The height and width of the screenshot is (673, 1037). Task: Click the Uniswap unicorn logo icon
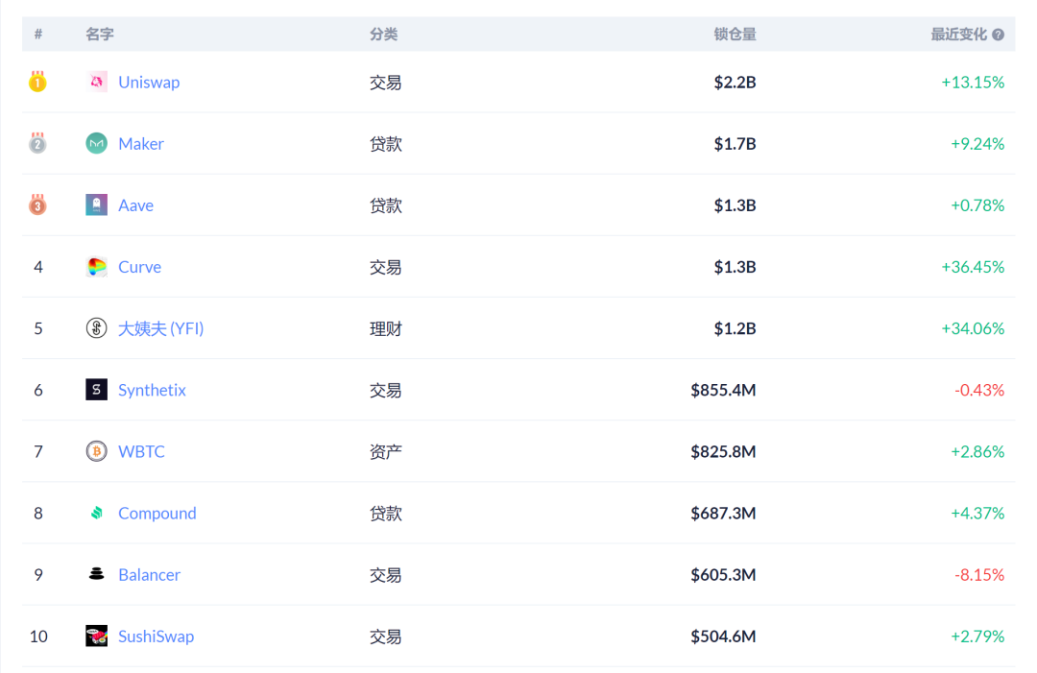tap(97, 82)
